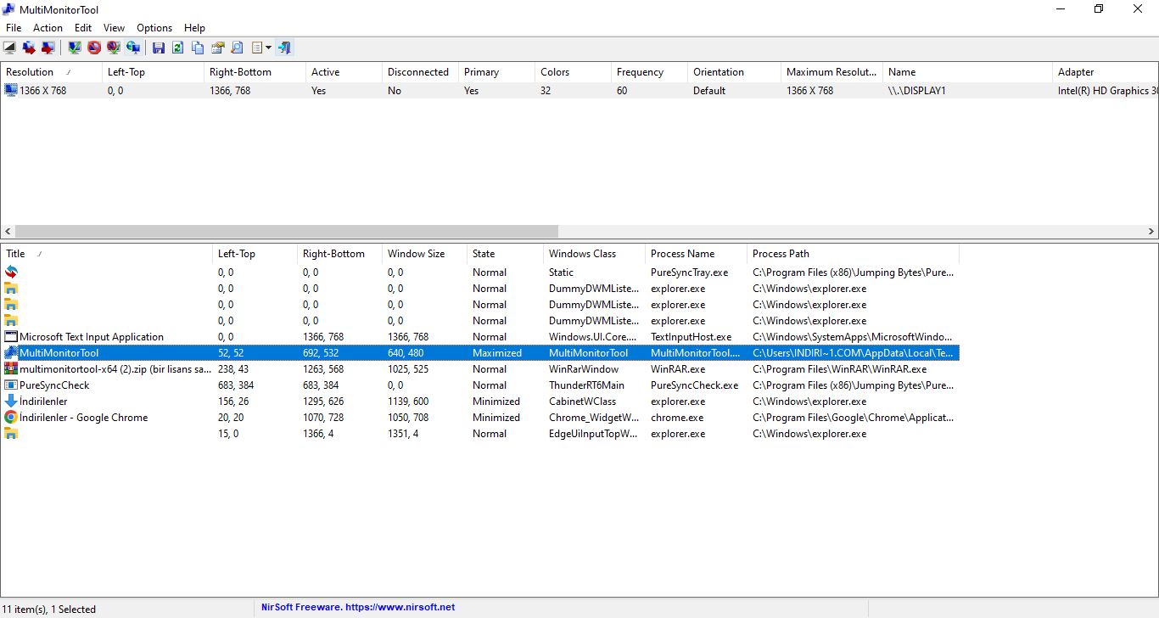Click the Exit door toolbar icon
Viewport: 1159px width, 618px height.
point(284,48)
